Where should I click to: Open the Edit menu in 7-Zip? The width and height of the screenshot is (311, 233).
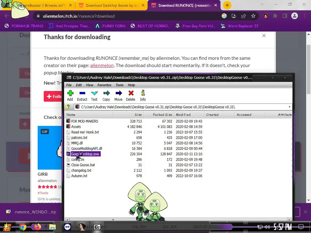tap(79, 85)
